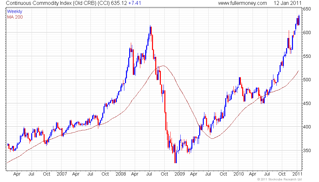The width and height of the screenshot is (319, 182).
Task: Select the red MA 200 legend label
Action: 15,17
